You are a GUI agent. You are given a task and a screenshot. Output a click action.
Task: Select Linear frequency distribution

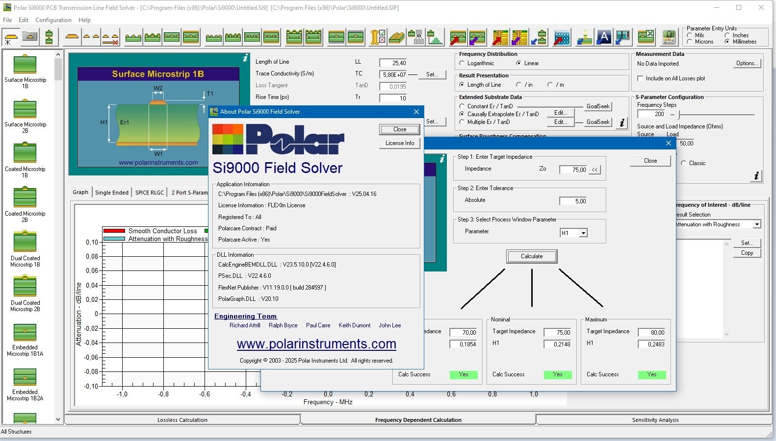point(527,63)
